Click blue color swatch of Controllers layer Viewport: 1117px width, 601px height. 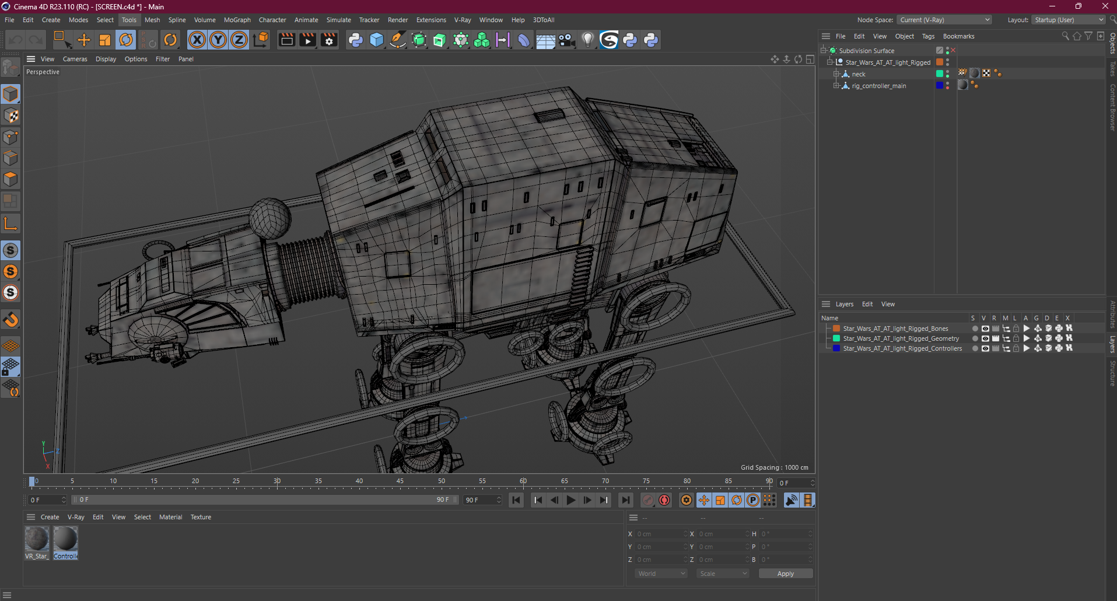coord(836,348)
